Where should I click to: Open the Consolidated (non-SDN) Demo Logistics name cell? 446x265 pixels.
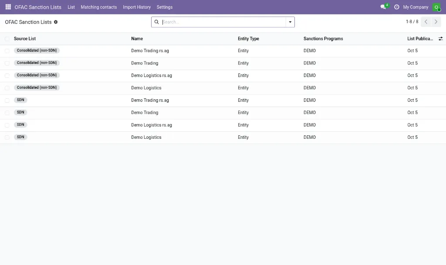pyautogui.click(x=146, y=88)
